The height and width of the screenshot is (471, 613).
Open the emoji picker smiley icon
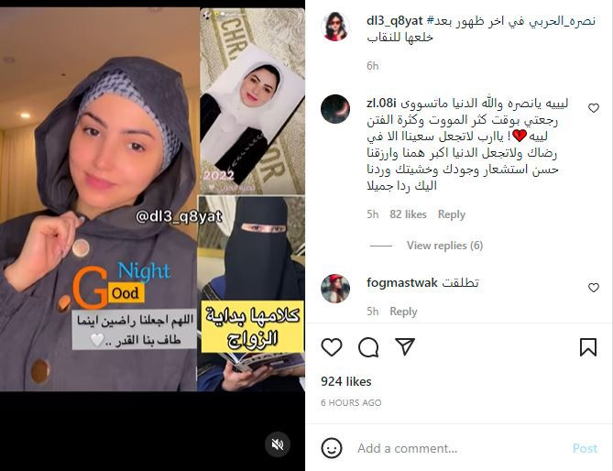[x=332, y=448]
